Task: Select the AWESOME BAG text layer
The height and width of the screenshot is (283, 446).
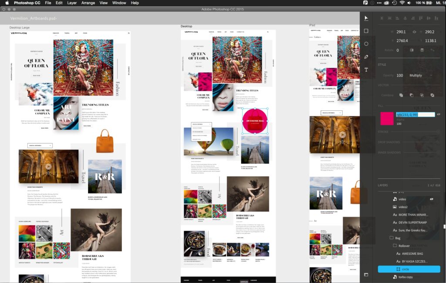Action: coord(412,253)
